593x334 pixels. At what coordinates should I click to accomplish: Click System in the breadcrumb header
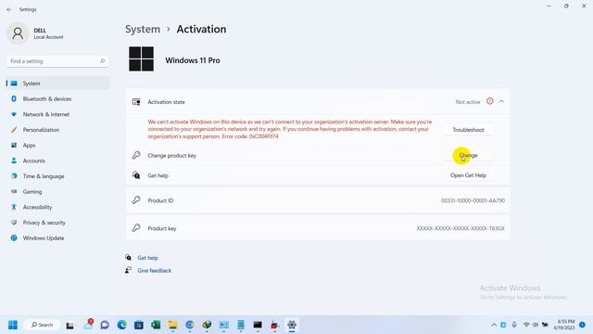[143, 29]
